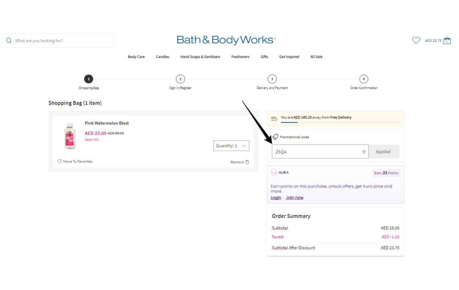
Task: Open Hand Soaps & Sanitizers menu
Action: 200,57
